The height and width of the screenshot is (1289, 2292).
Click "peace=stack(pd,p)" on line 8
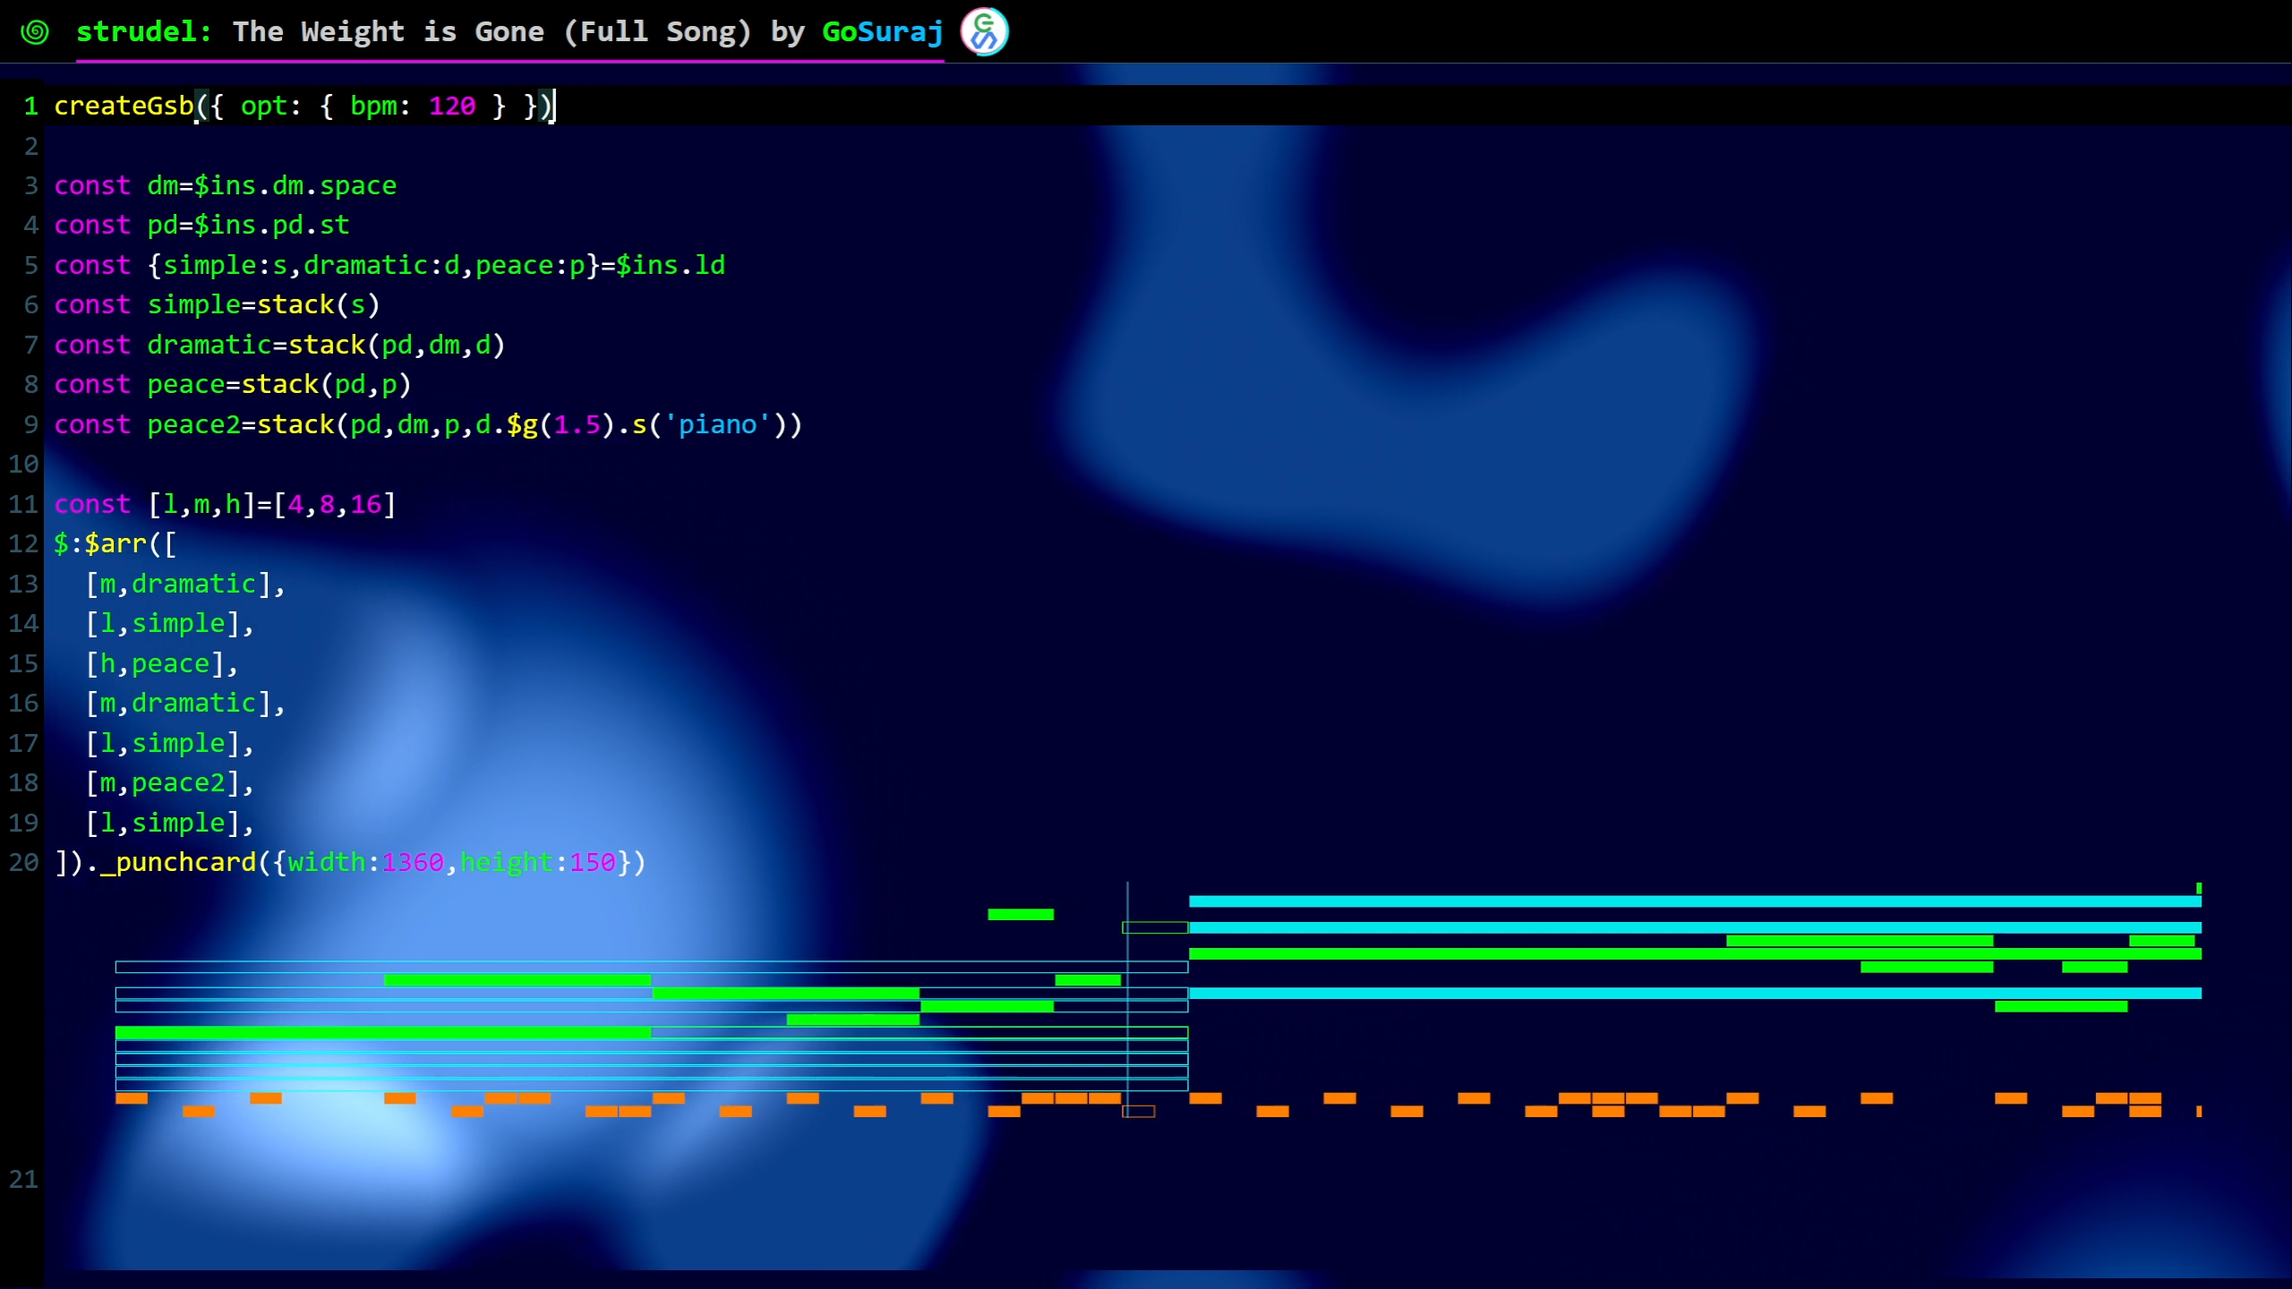pyautogui.click(x=279, y=384)
